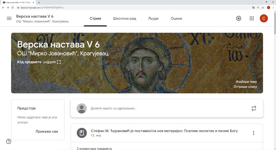Click the school name under header title
This screenshot has width=276, height=150.
(42, 21)
